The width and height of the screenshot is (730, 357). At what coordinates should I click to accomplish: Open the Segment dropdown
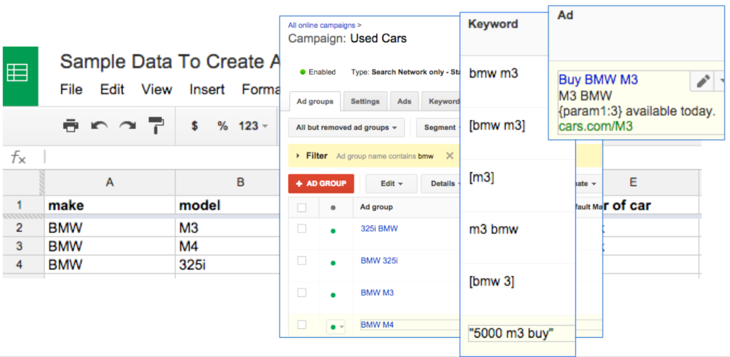click(438, 127)
